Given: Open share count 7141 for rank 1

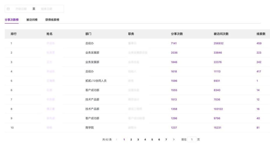Looking at the screenshot, I should (174, 43).
